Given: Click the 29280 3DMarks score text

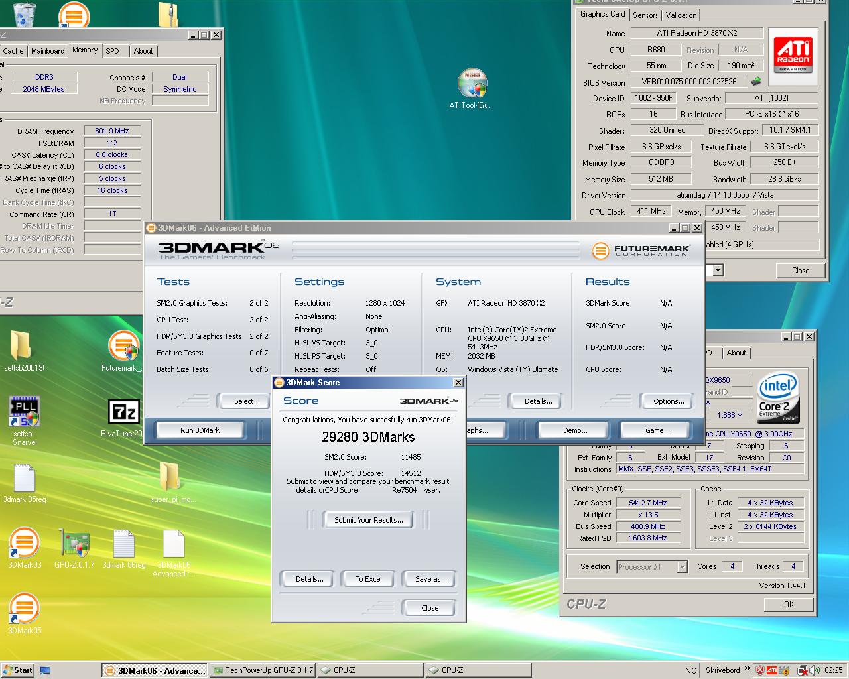Looking at the screenshot, I should click(368, 437).
